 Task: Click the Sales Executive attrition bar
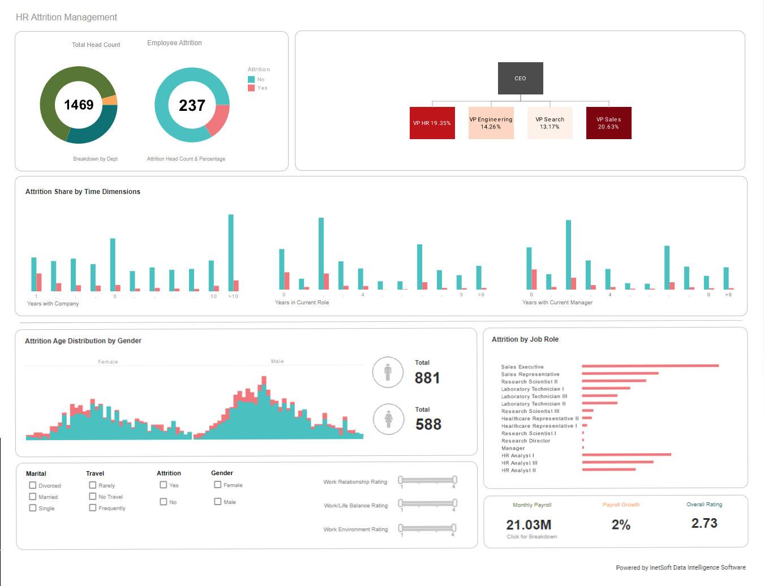click(x=650, y=366)
